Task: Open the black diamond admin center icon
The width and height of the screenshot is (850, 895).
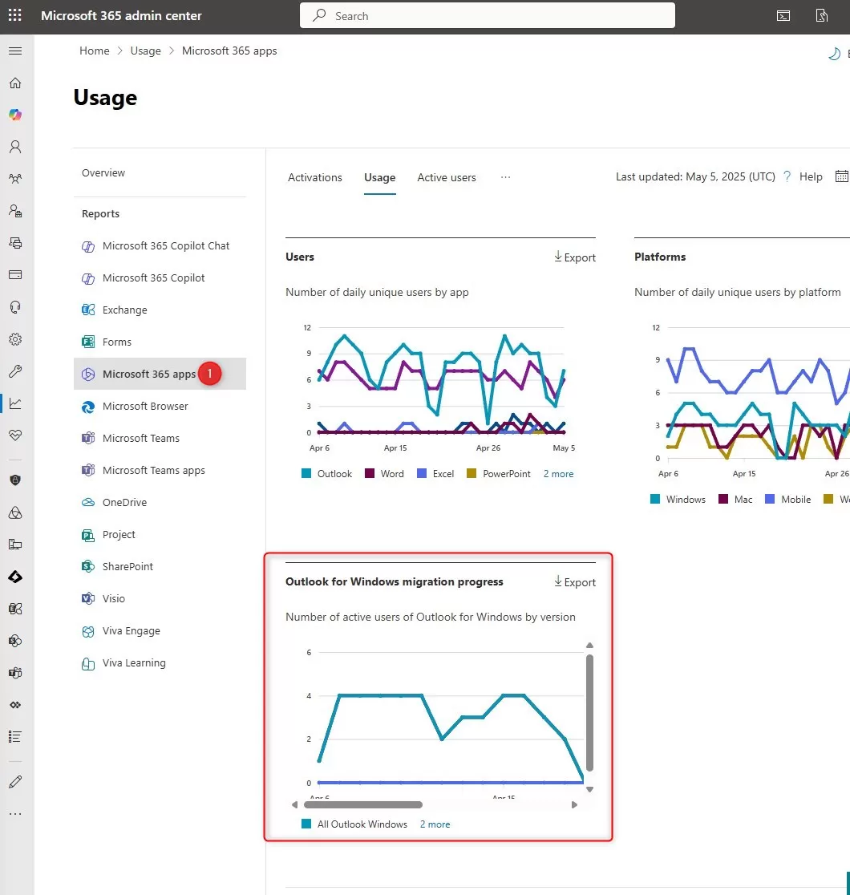Action: pos(15,577)
